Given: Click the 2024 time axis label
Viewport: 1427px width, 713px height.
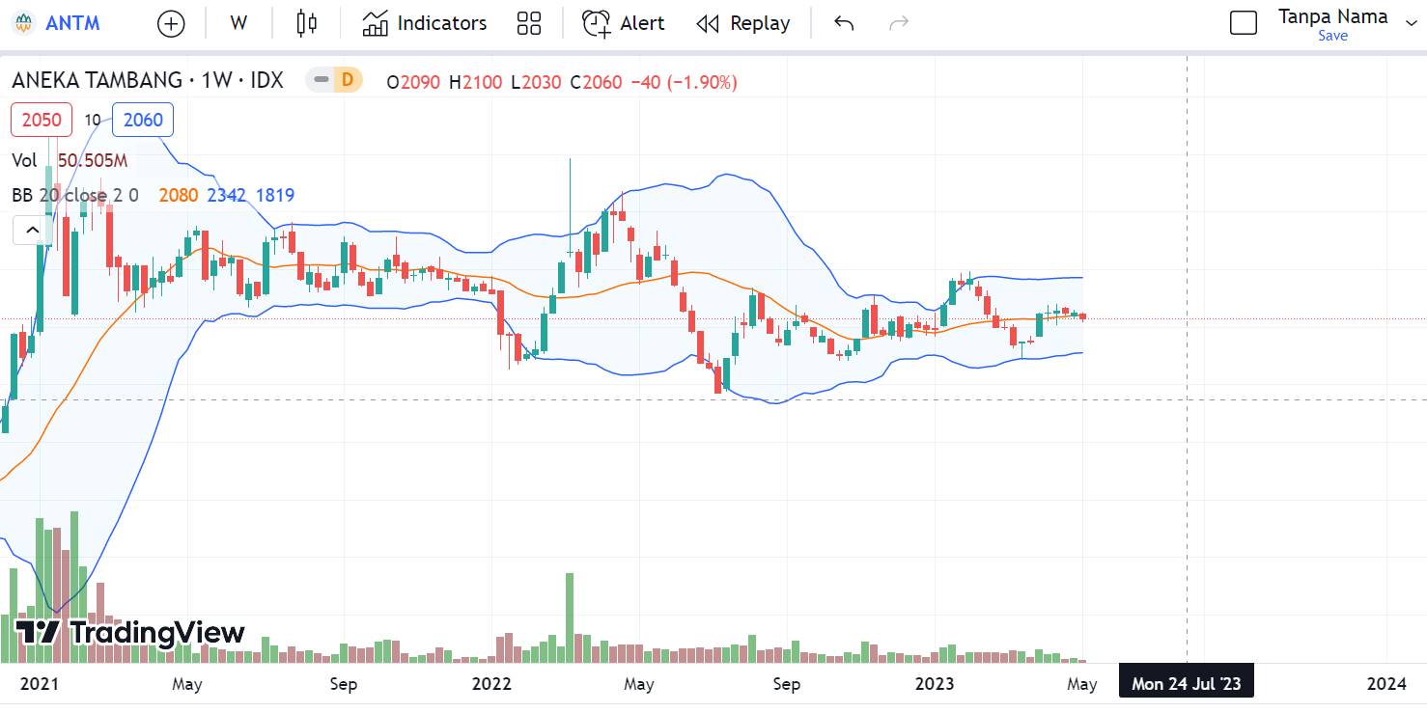Looking at the screenshot, I should point(1386,684).
